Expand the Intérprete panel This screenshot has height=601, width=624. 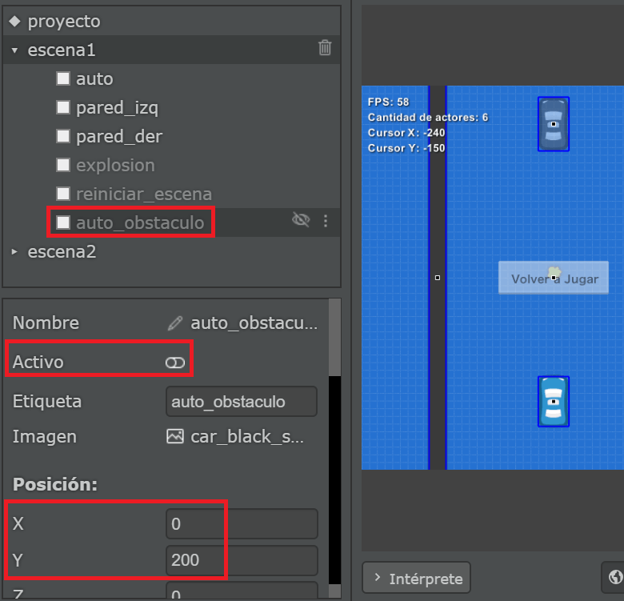416,578
